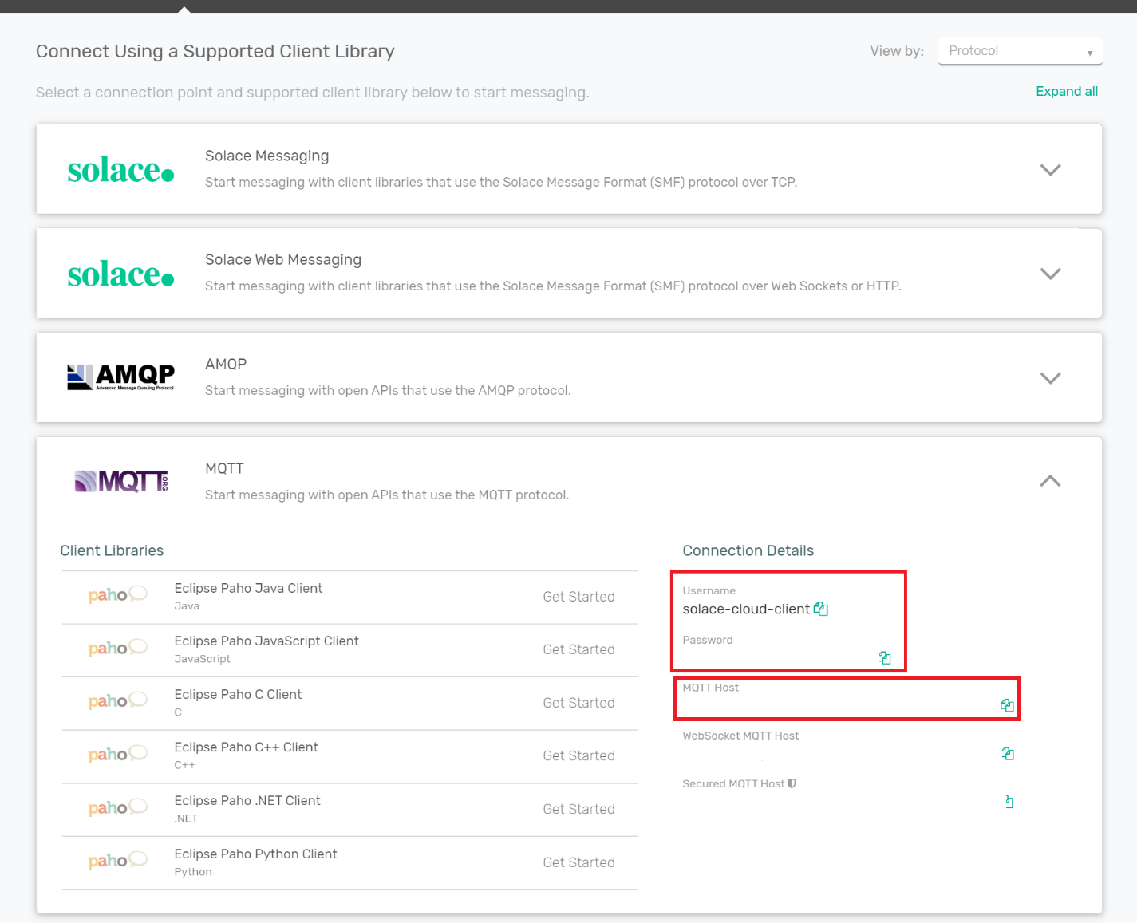Select Eclipse Paho C Client title
The width and height of the screenshot is (1137, 923).
click(x=238, y=694)
